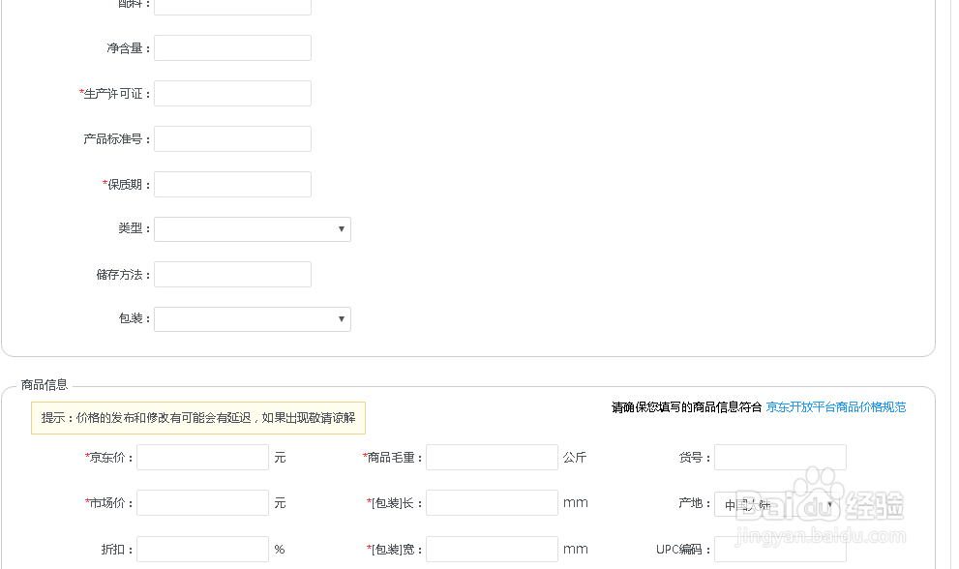Click the required 保质期 input field
Screen dimensions: 959x569
(x=232, y=184)
